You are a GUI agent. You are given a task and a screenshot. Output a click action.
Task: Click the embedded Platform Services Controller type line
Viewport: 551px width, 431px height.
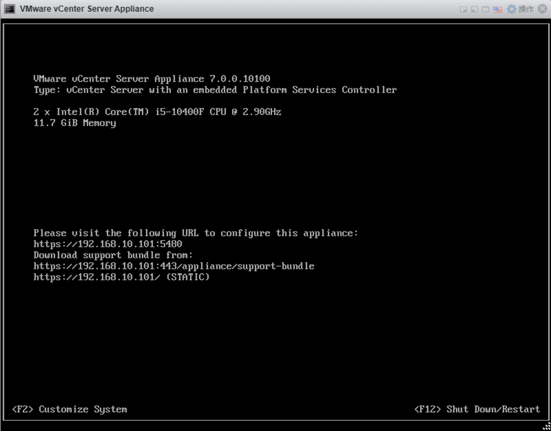(215, 90)
